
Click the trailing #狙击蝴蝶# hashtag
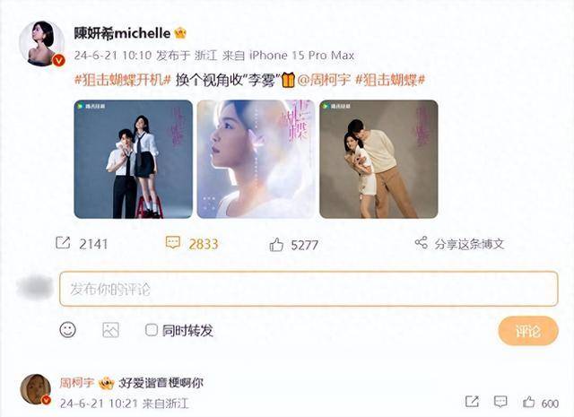[390, 80]
